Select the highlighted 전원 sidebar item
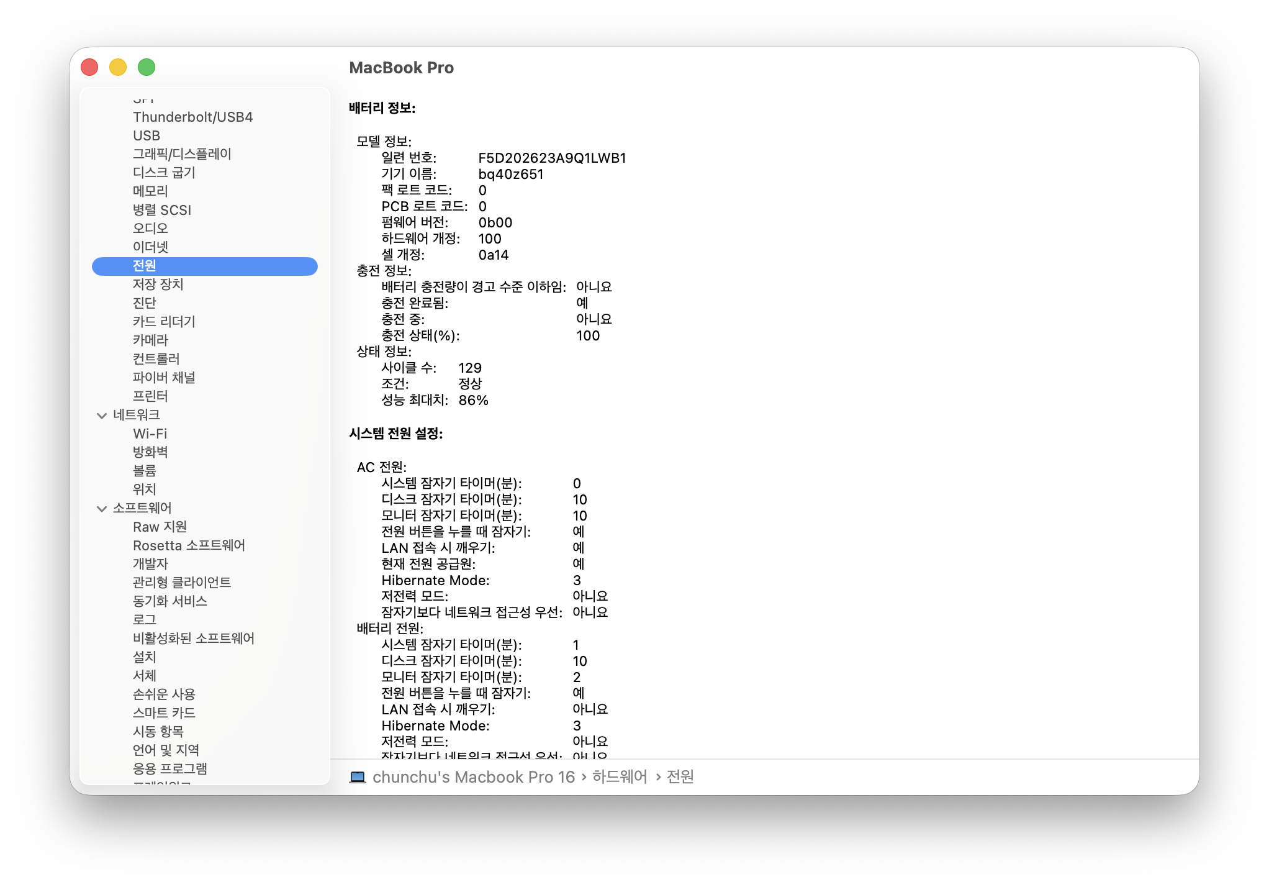This screenshot has width=1269, height=887. tap(205, 266)
